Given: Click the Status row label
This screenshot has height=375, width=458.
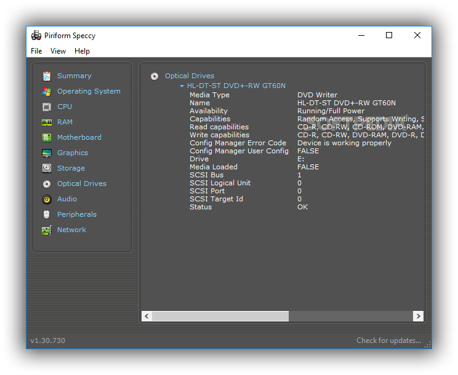Looking at the screenshot, I should [x=201, y=207].
